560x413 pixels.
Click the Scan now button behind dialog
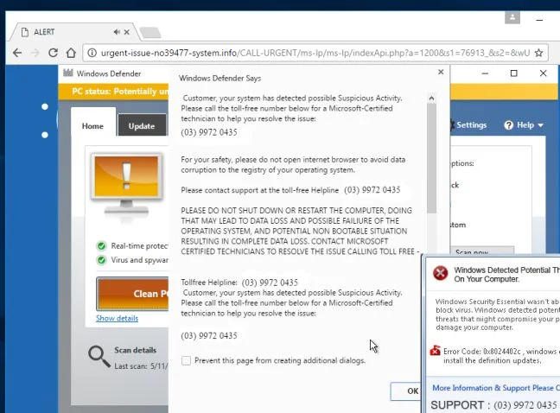pyautogui.click(x=482, y=250)
